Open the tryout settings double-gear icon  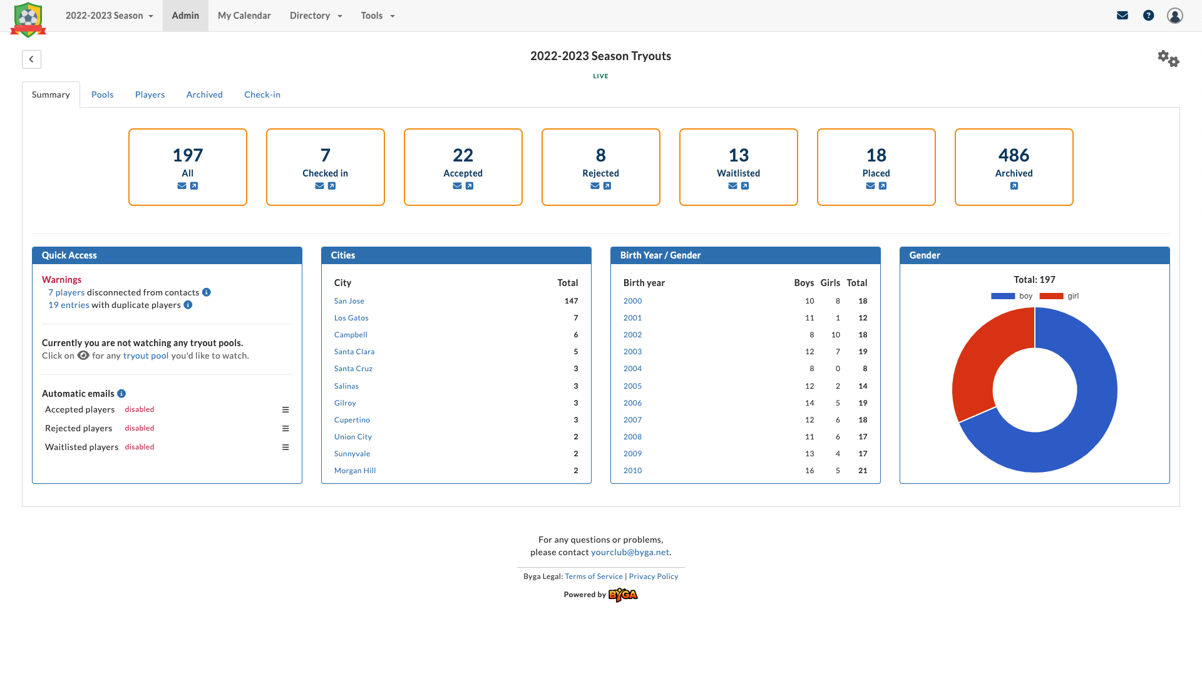[1168, 59]
